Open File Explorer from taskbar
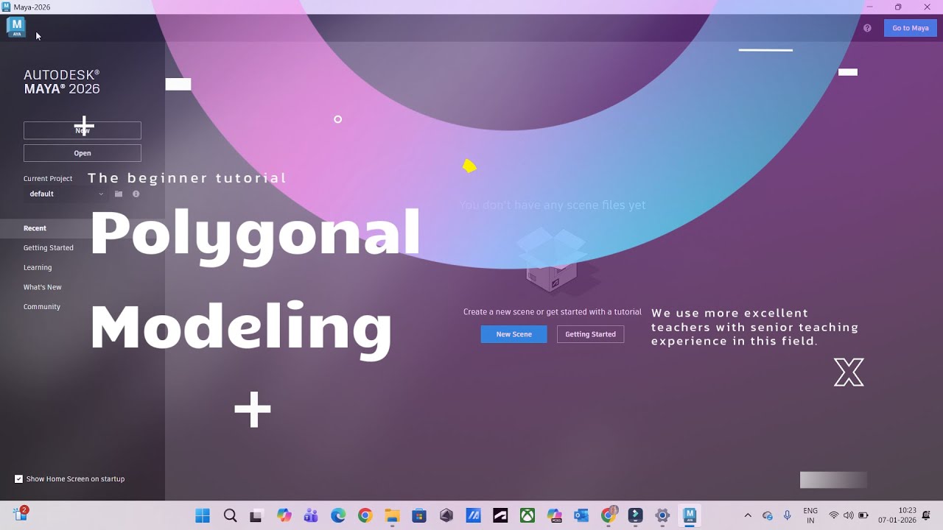 tap(392, 516)
